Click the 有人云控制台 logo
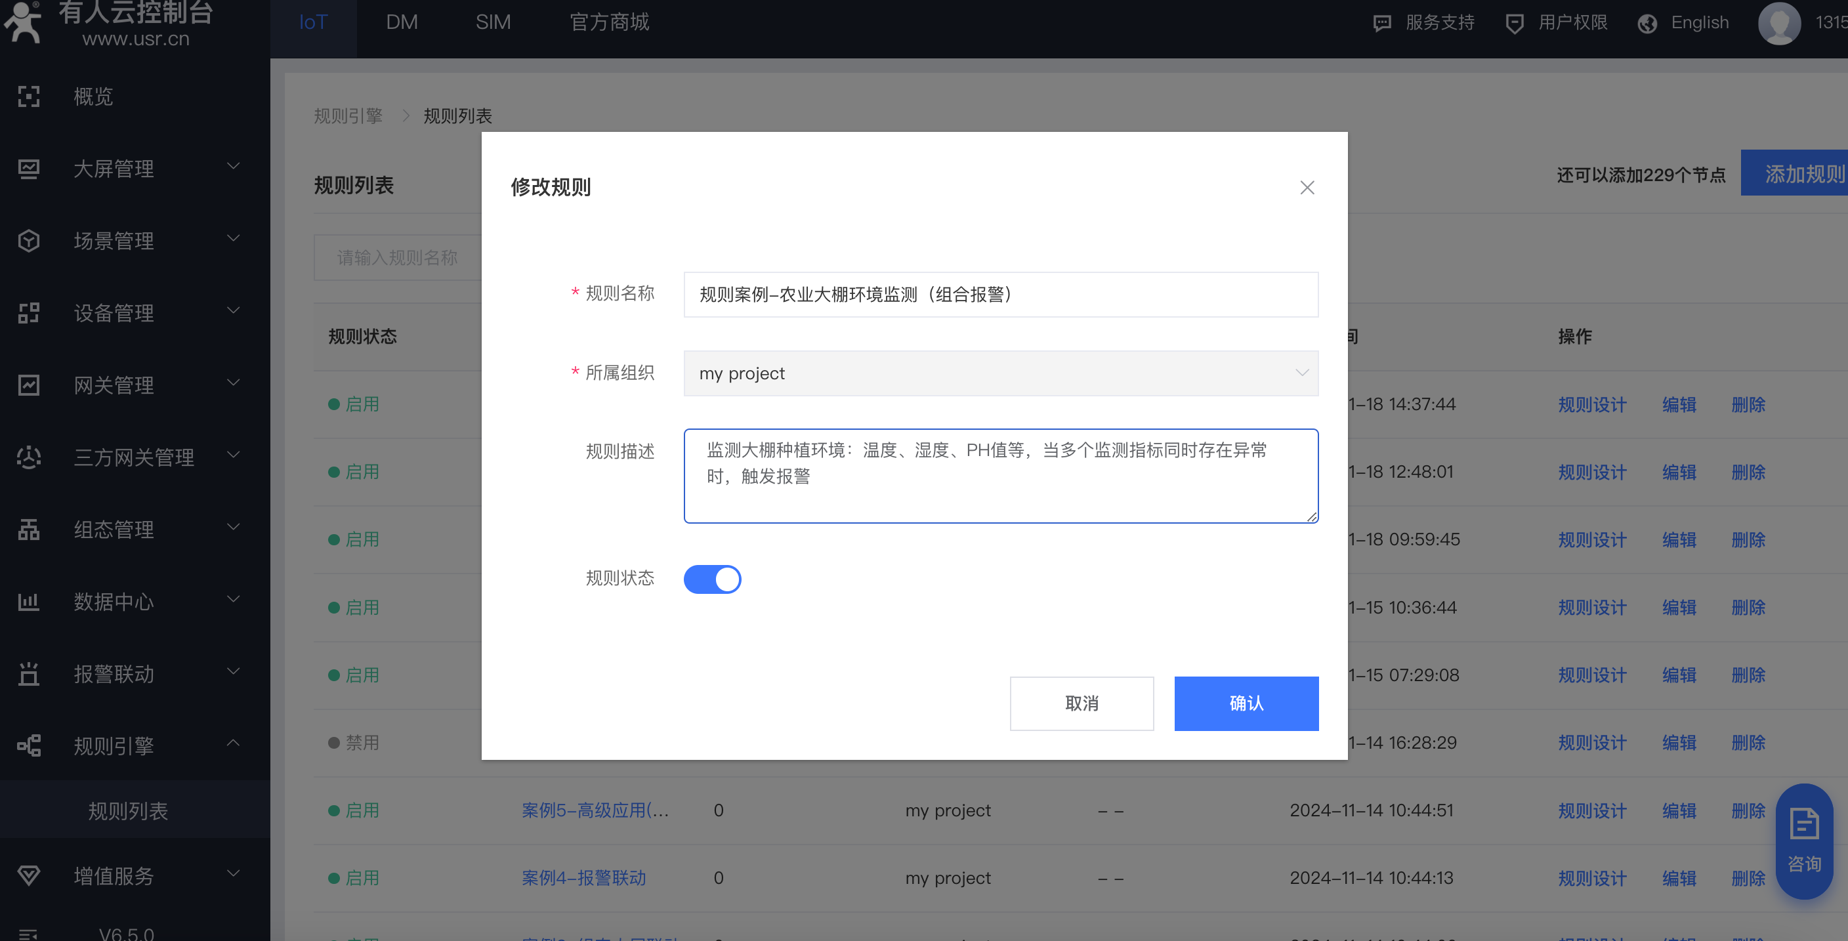This screenshot has height=941, width=1848. click(x=108, y=23)
